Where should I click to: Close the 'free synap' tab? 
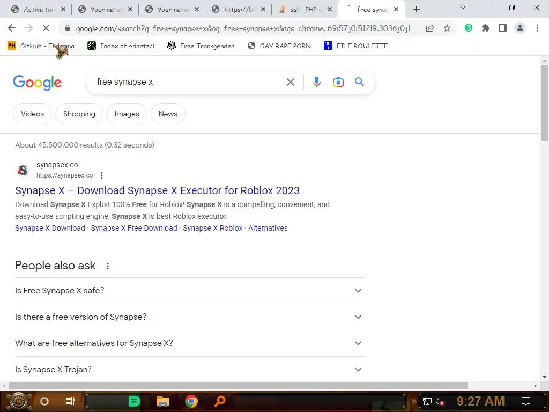coord(396,10)
